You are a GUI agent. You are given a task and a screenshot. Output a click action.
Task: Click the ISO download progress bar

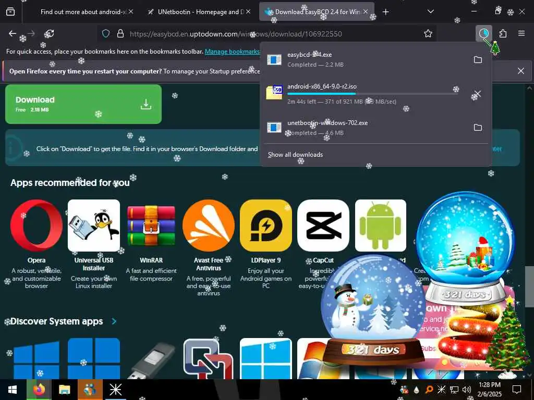coord(372,94)
